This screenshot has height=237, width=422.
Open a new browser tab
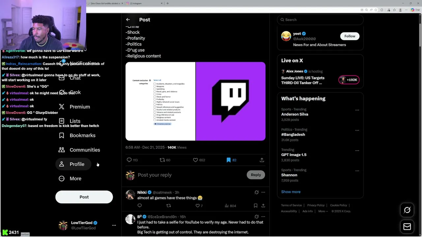pyautogui.click(x=167, y=3)
